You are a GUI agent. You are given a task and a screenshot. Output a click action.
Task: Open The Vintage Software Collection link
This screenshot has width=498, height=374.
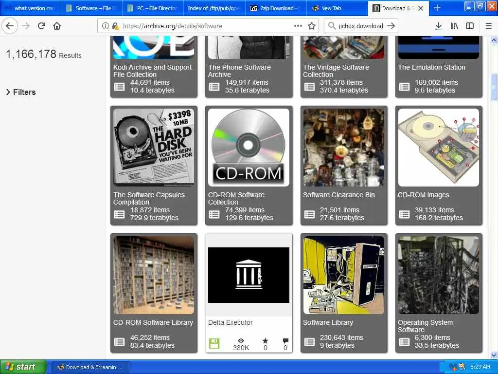pyautogui.click(x=336, y=71)
